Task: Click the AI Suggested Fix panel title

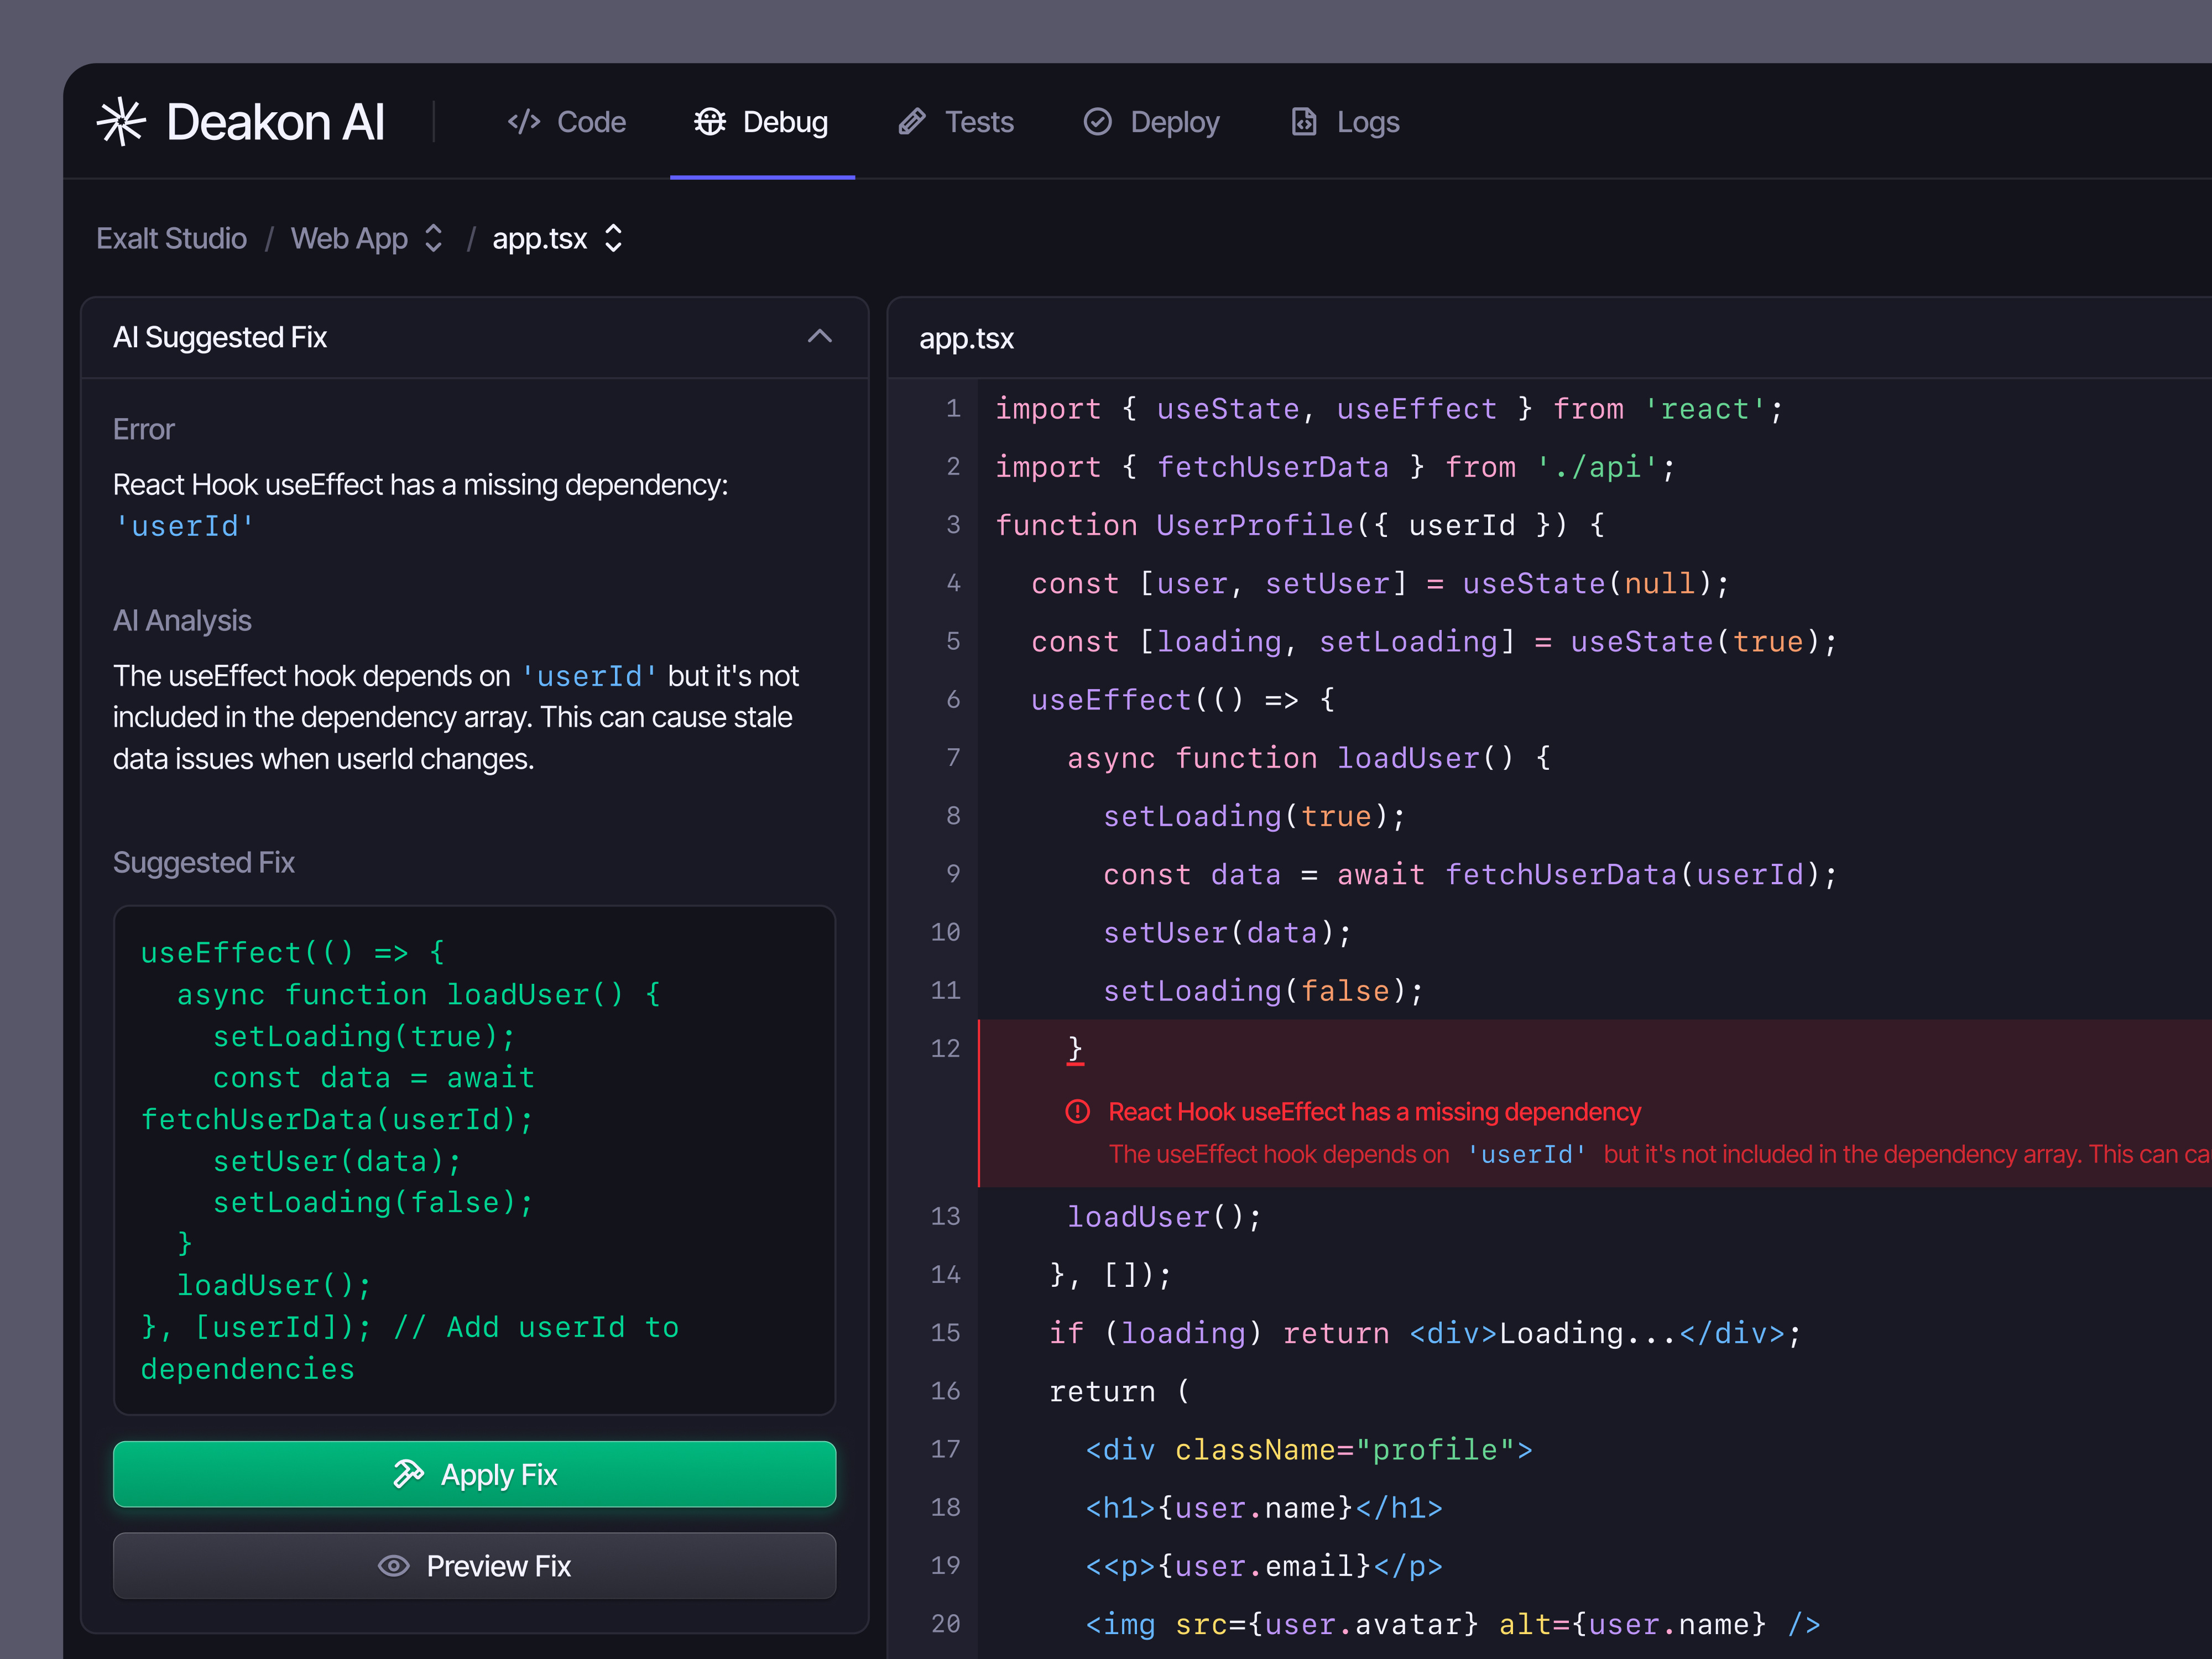Action: tap(220, 337)
